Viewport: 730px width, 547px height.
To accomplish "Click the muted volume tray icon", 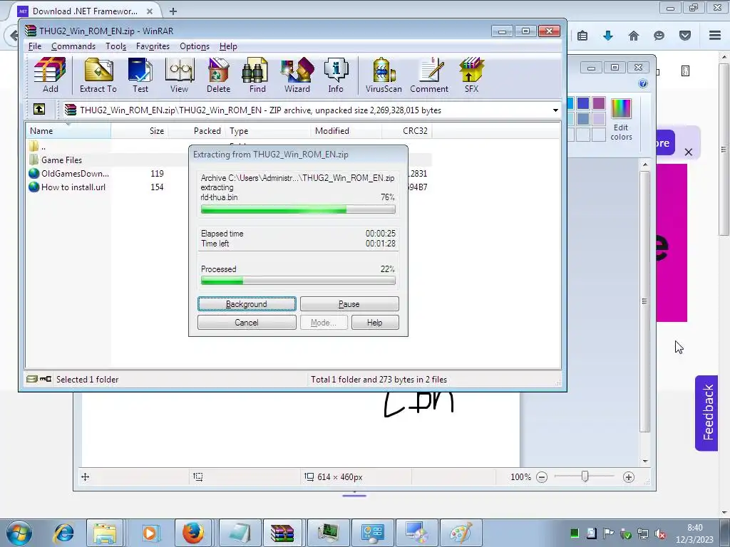I will pos(659,533).
